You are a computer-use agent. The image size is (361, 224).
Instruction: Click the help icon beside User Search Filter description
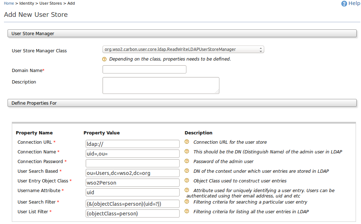(187, 202)
